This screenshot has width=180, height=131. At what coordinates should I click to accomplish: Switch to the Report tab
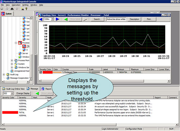click(x=46, y=89)
